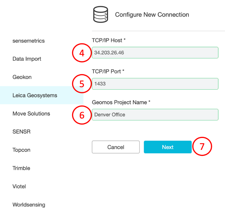
Task: Click into the TCP/IP Port field
Action: coord(155,84)
